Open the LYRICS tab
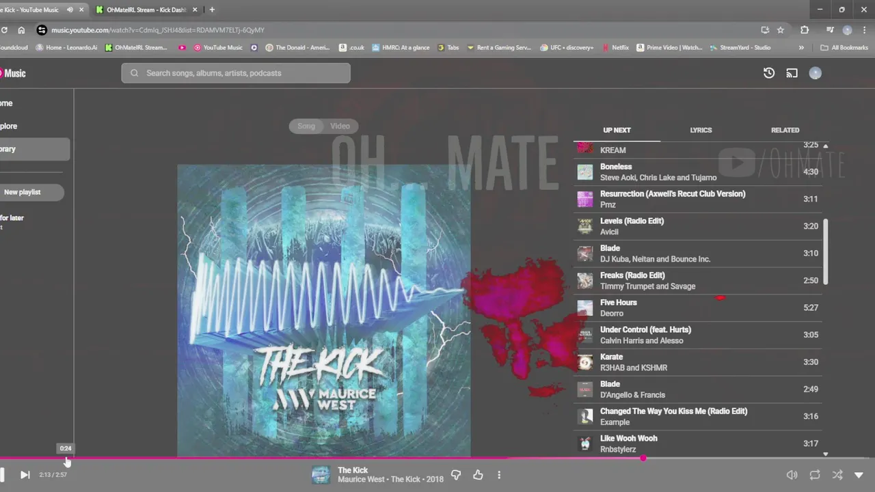Screen dimensions: 875x492 click(701, 130)
